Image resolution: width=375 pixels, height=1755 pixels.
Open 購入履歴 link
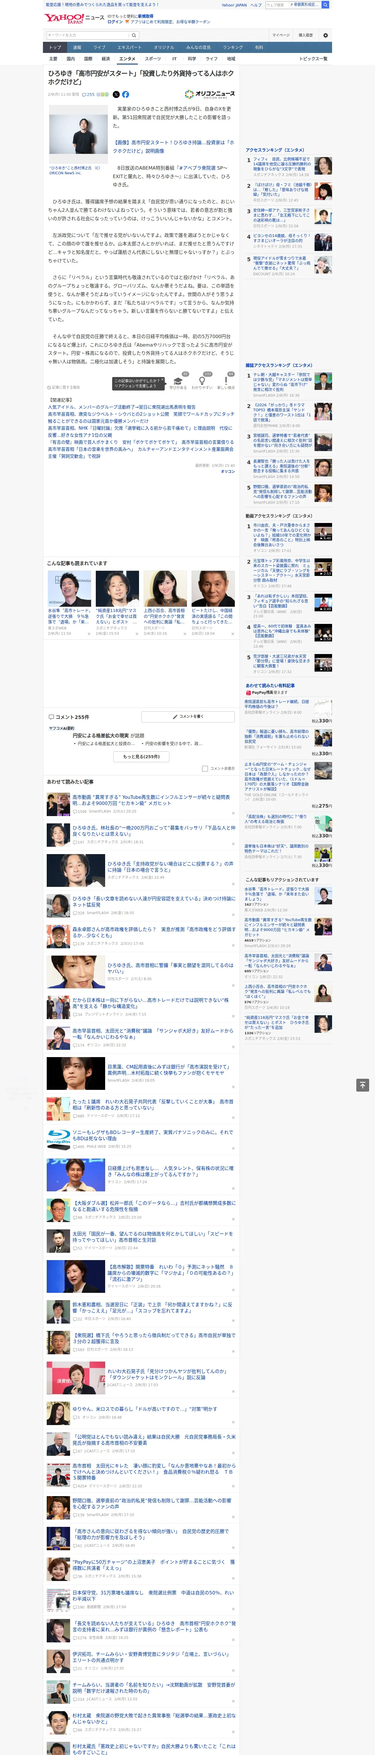coord(305,35)
